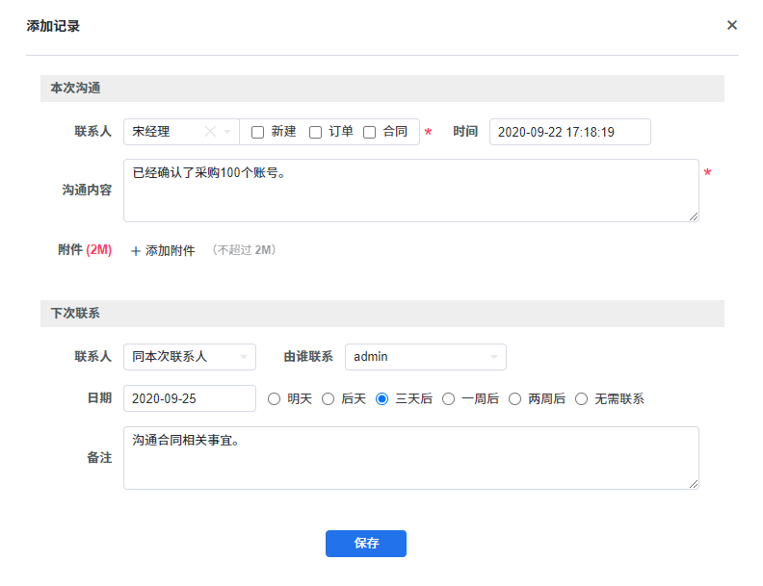Click the 日期 field showing 2020-09-25

[x=189, y=398]
